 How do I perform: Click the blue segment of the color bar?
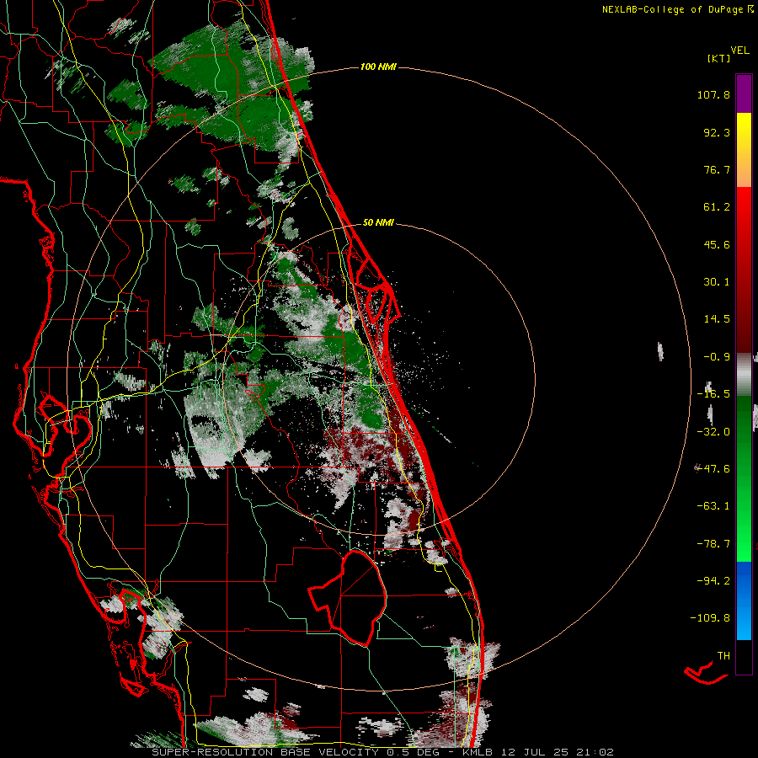pyautogui.click(x=744, y=600)
